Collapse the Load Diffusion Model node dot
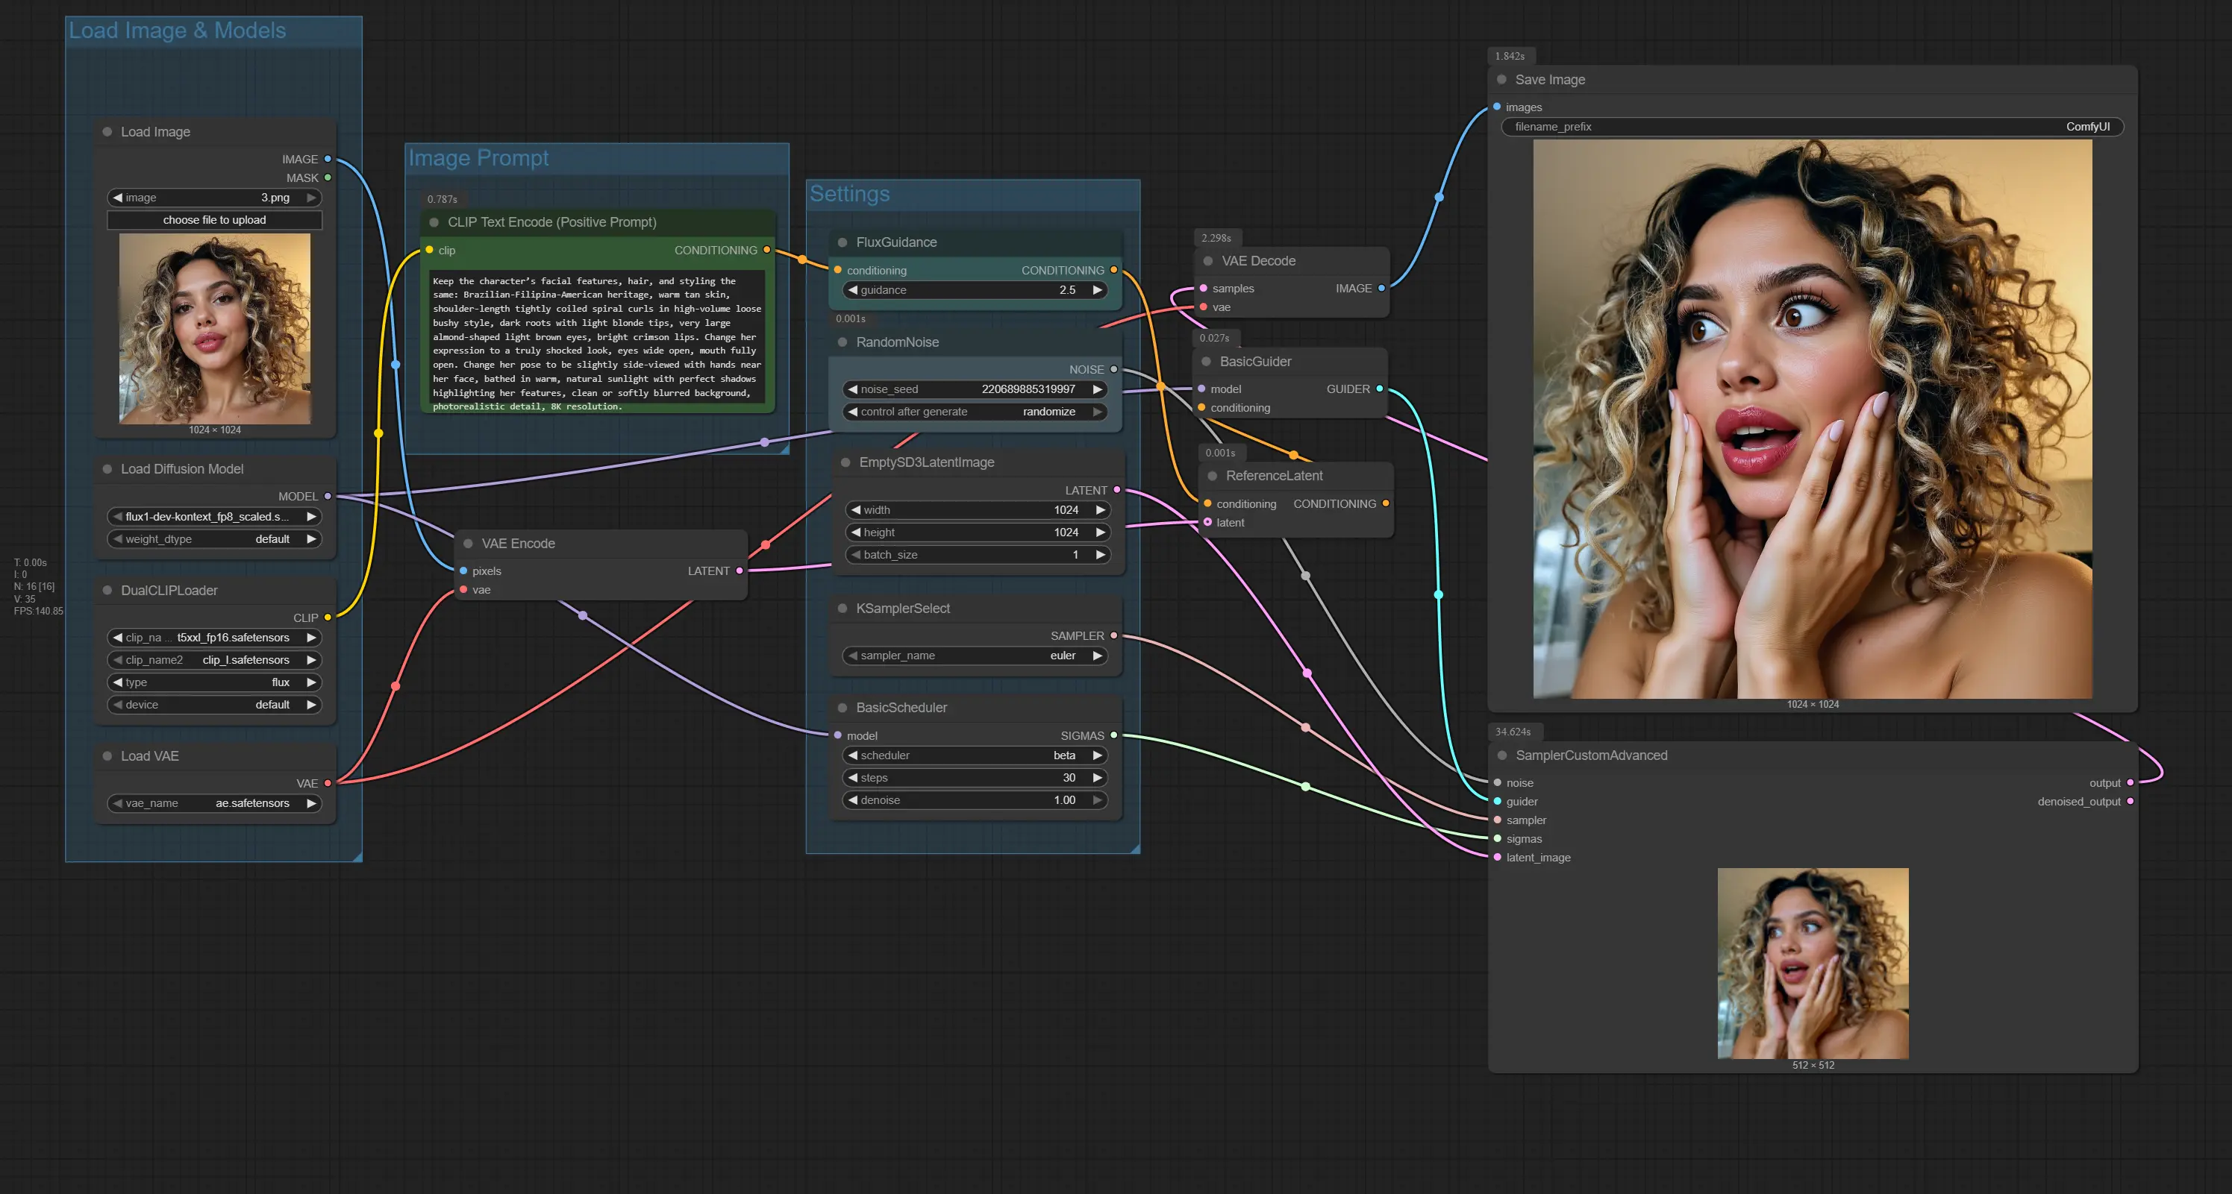The height and width of the screenshot is (1194, 2232). 107,468
